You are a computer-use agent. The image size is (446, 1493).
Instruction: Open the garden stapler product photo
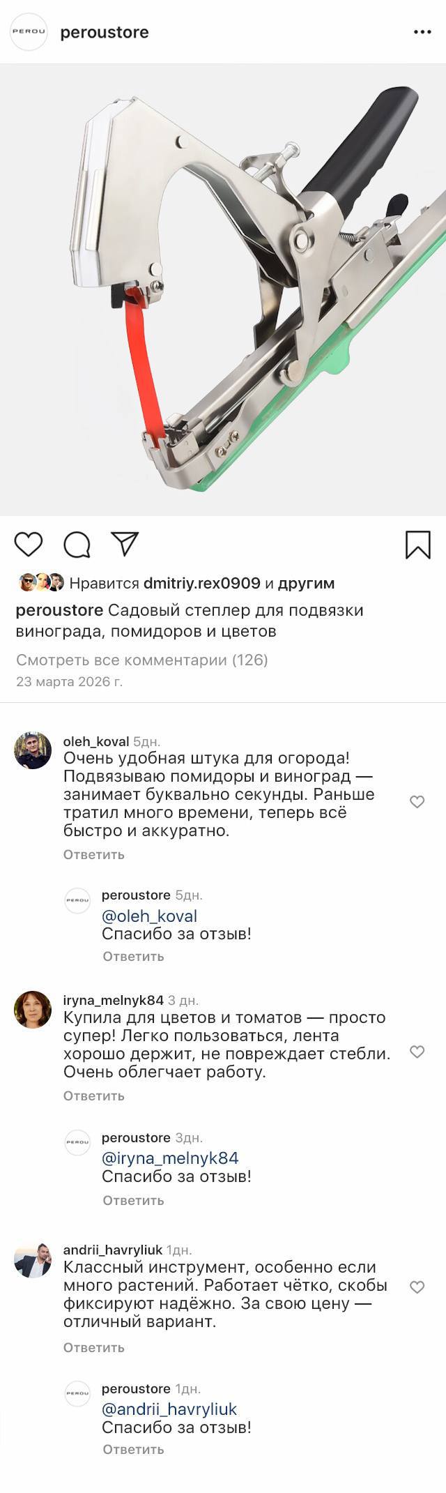coord(223,289)
